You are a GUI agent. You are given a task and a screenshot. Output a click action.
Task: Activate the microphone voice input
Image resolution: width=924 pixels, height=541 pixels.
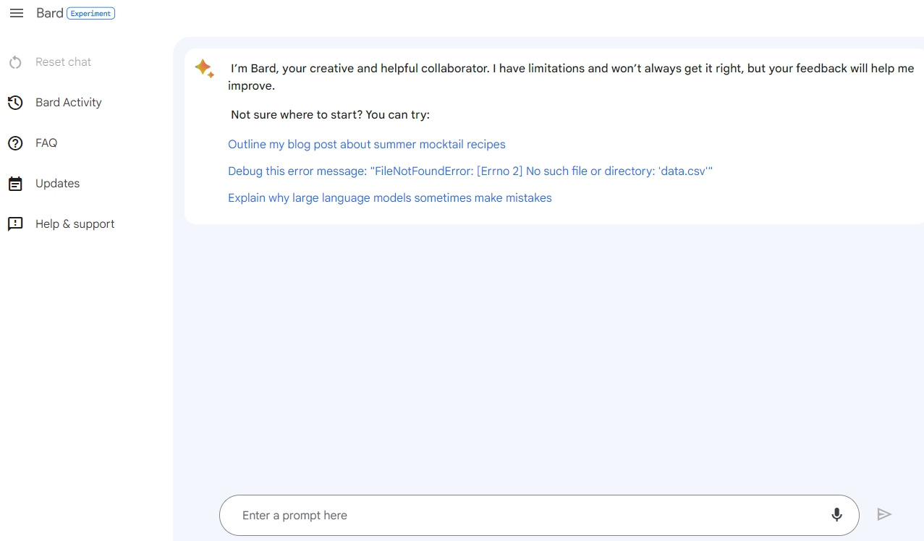click(836, 515)
